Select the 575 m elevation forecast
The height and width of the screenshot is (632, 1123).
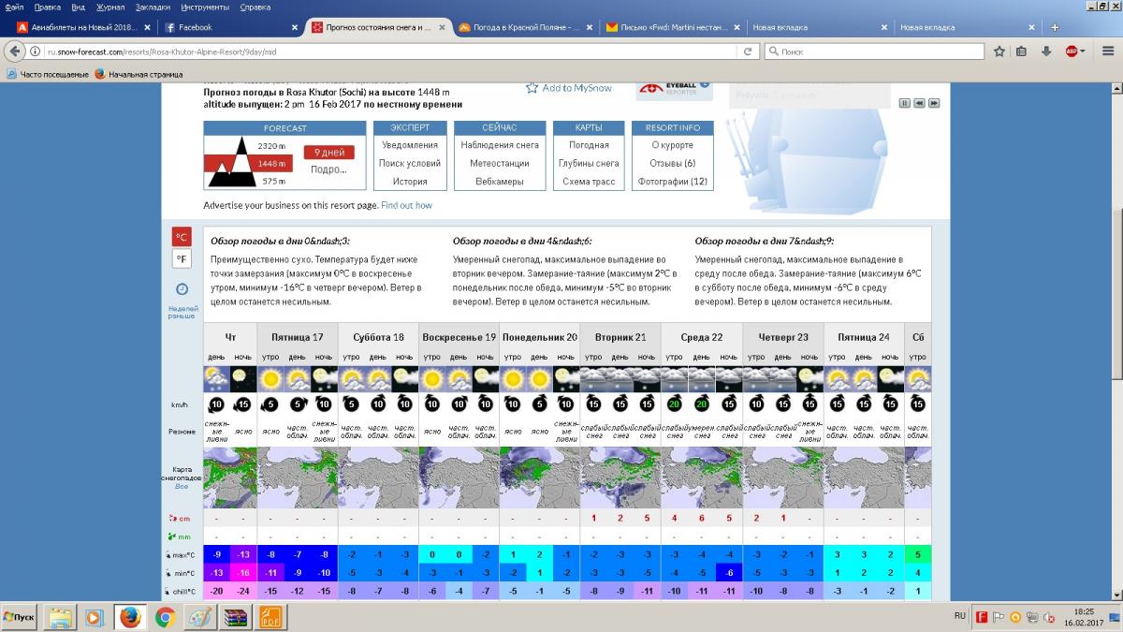[273, 181]
